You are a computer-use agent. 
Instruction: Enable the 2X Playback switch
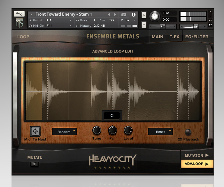coord(188,132)
